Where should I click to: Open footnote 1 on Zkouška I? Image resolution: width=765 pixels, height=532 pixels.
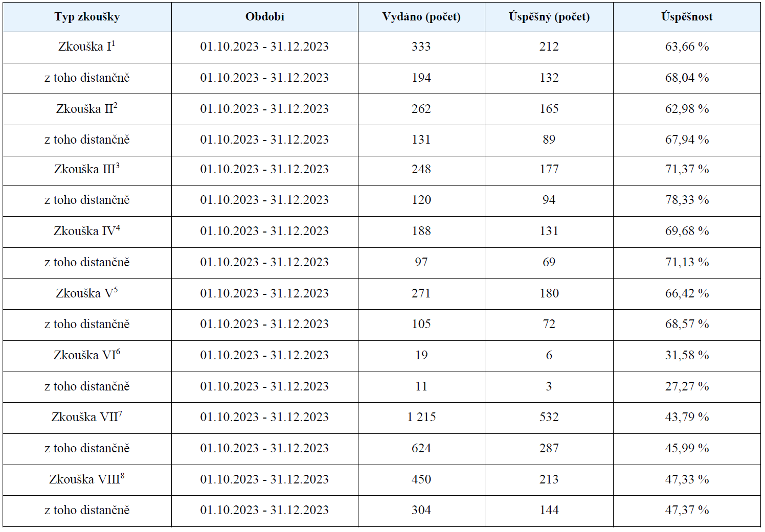[114, 43]
